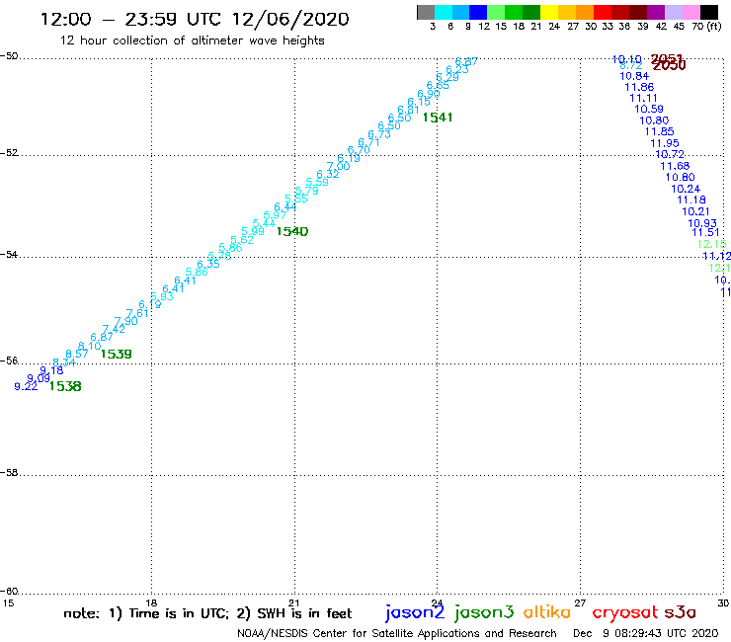Click the latitude axis label -58
The image size is (731, 642).
tap(9, 473)
